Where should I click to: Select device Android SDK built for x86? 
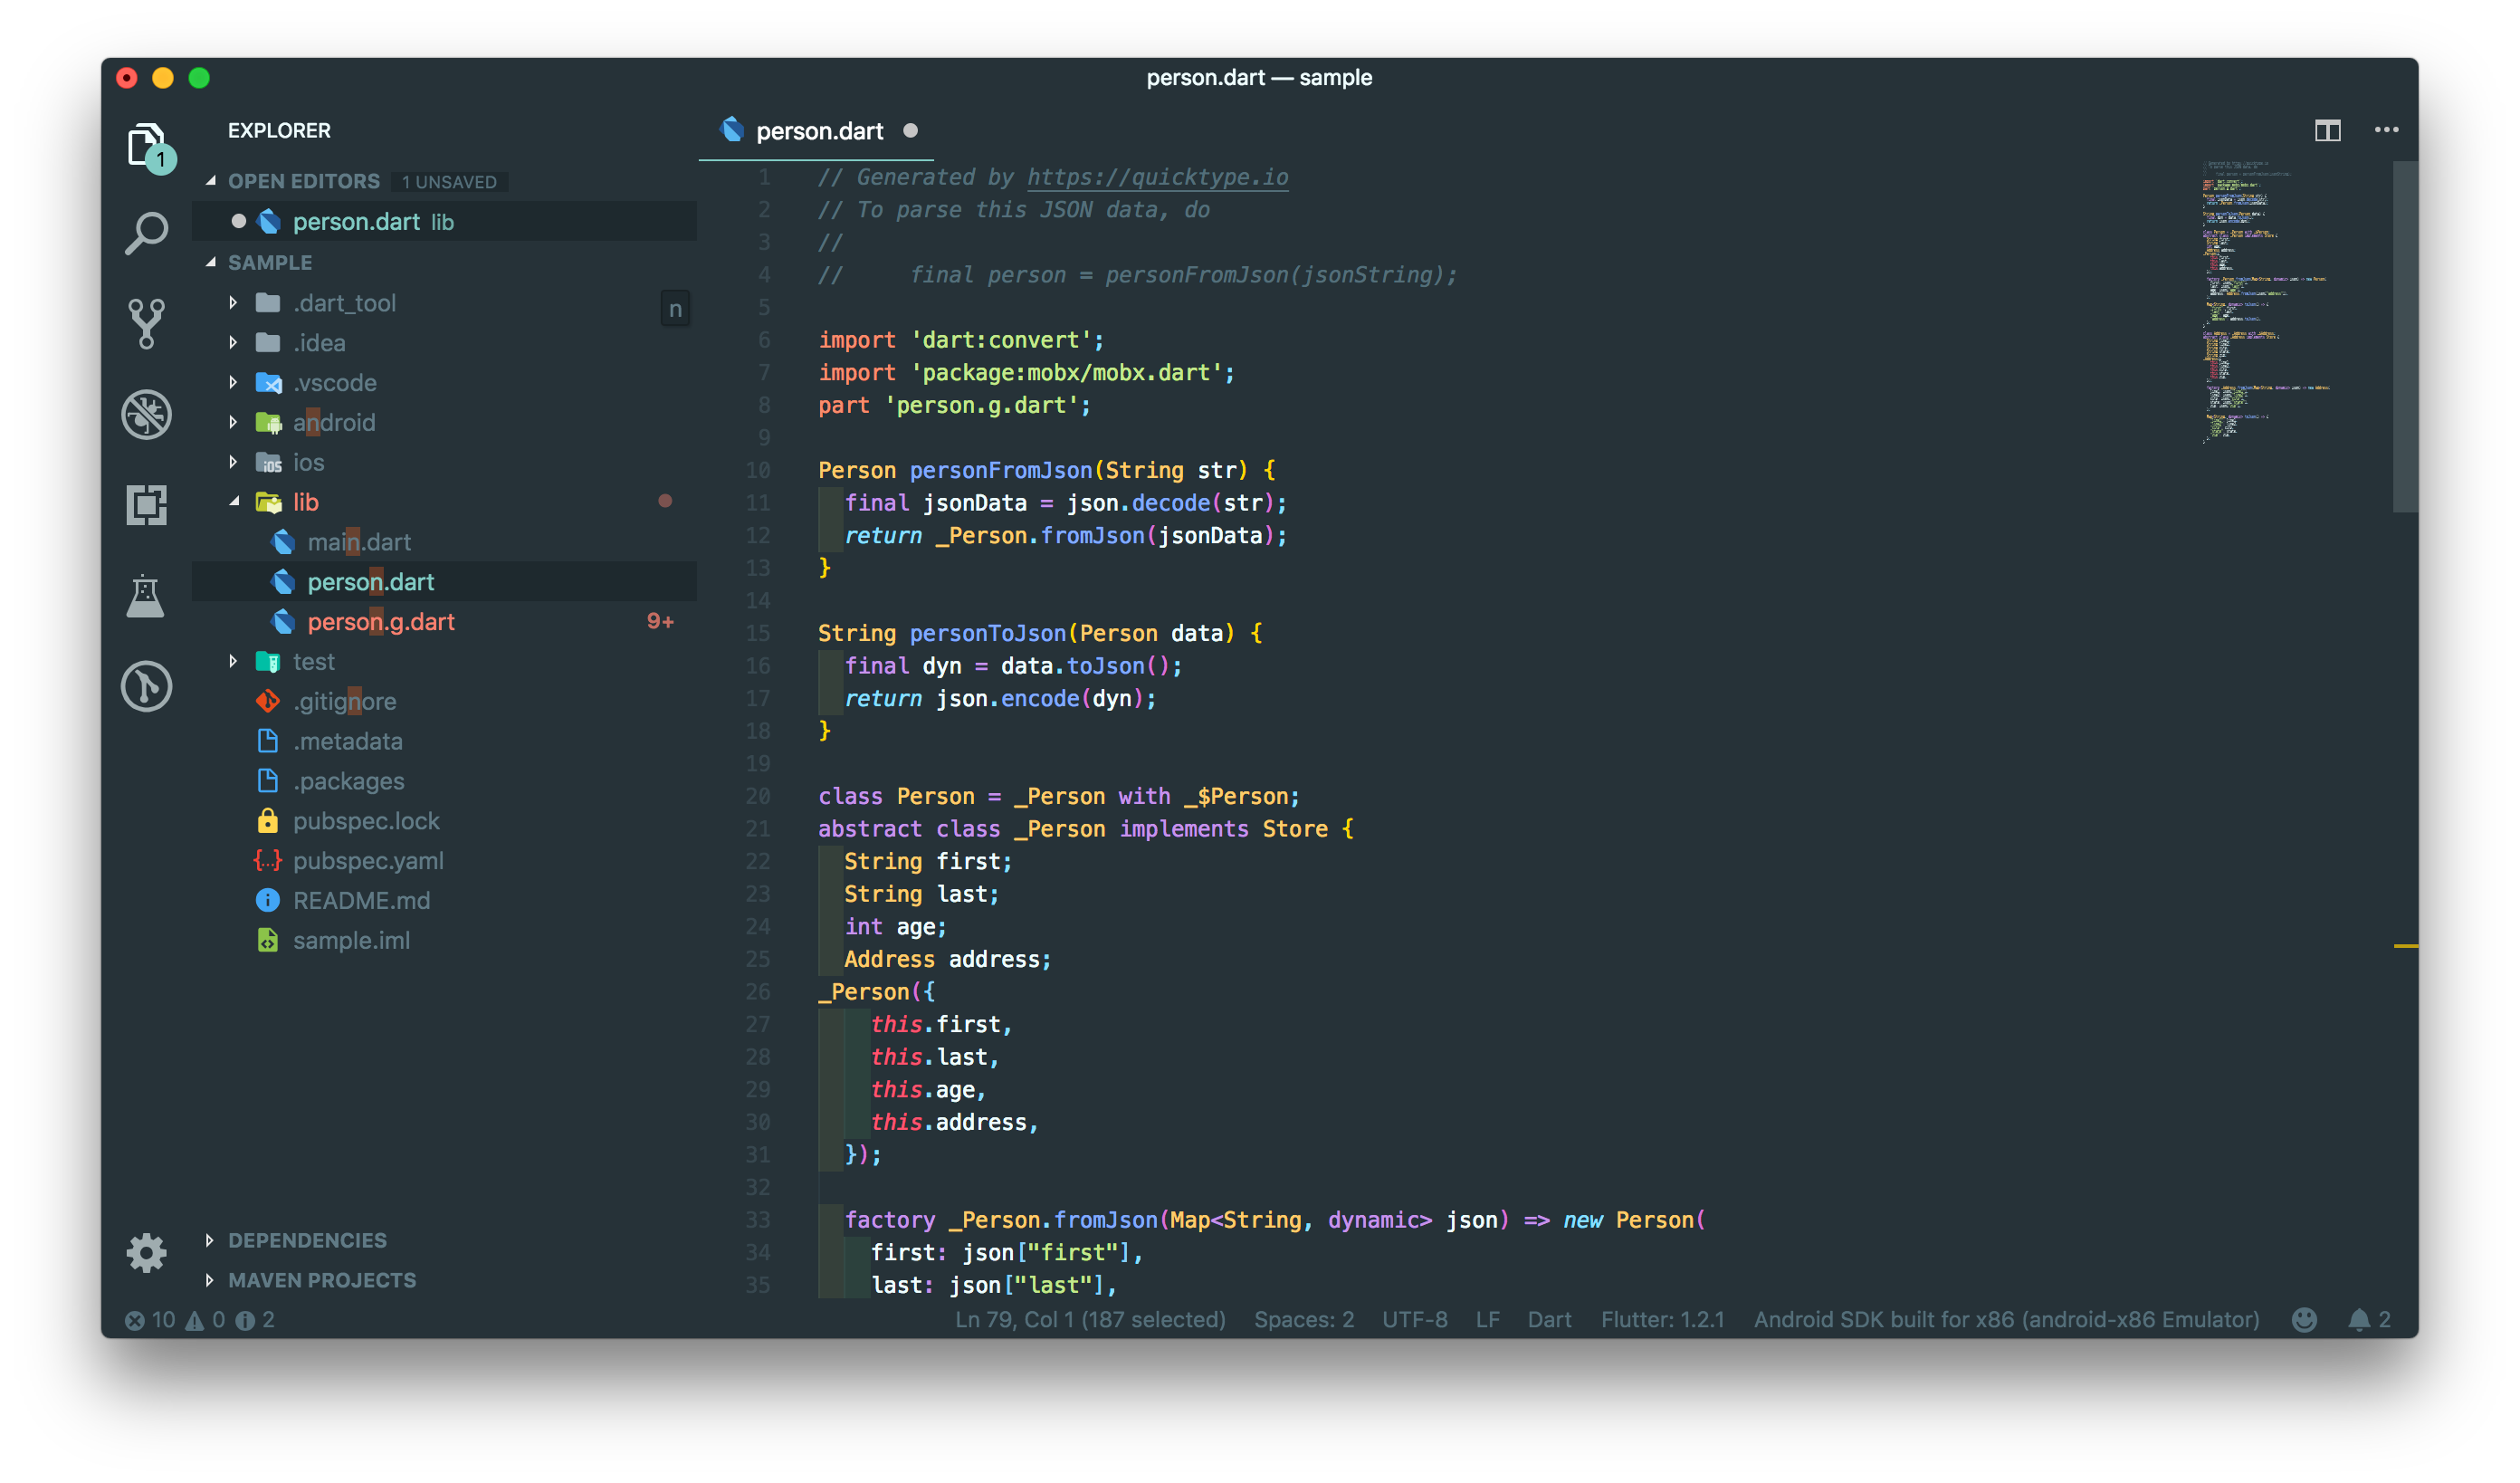pyautogui.click(x=2006, y=1320)
